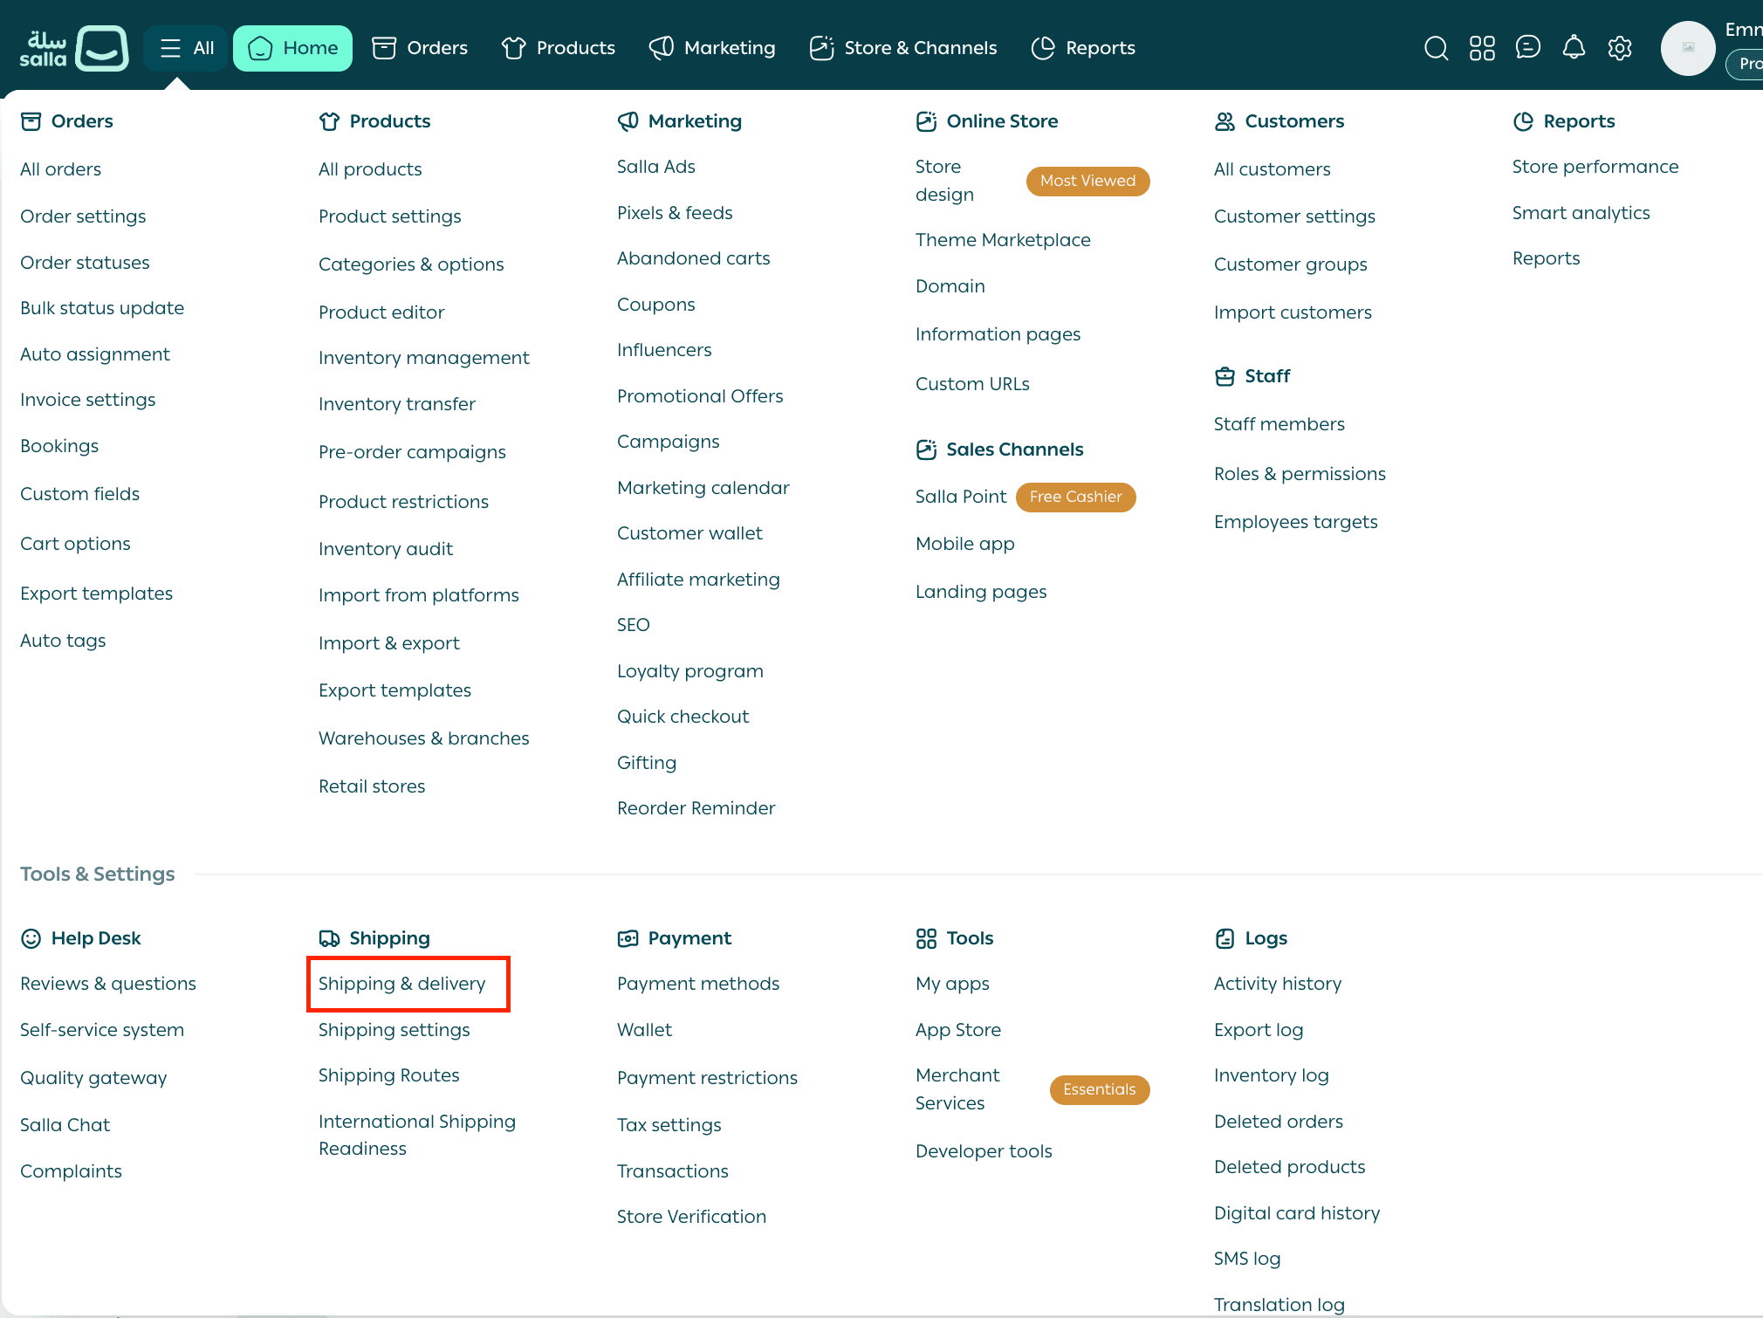Open Developer tools
This screenshot has height=1318, width=1763.
[984, 1151]
